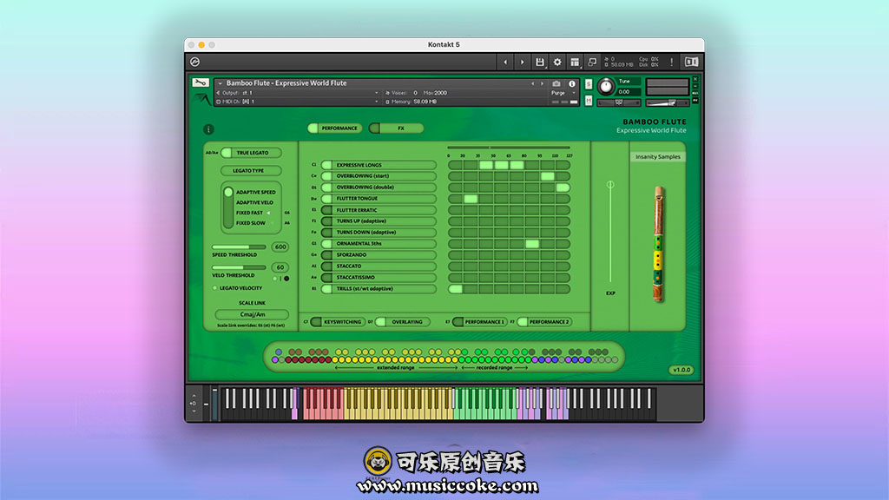Click the exclamation mark panic icon
This screenshot has width=889, height=500.
[672, 62]
